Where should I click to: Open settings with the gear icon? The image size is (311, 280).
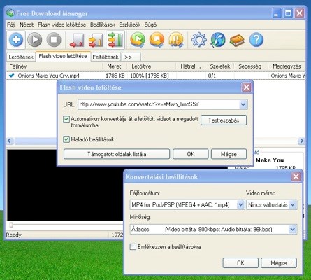click(199, 40)
